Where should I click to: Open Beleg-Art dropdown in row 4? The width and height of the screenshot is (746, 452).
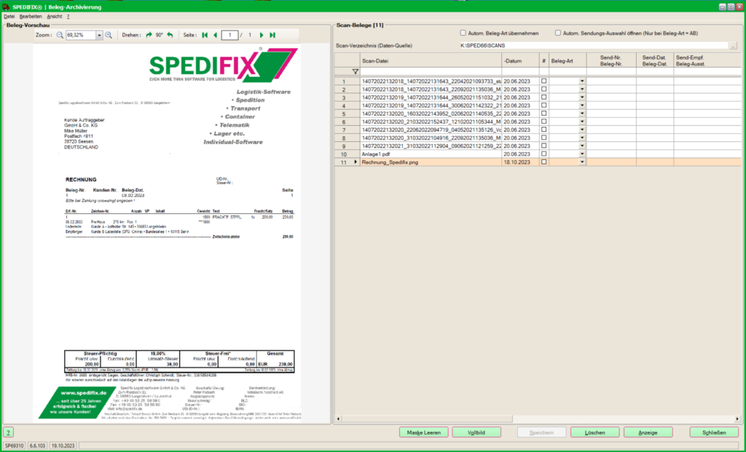[582, 106]
